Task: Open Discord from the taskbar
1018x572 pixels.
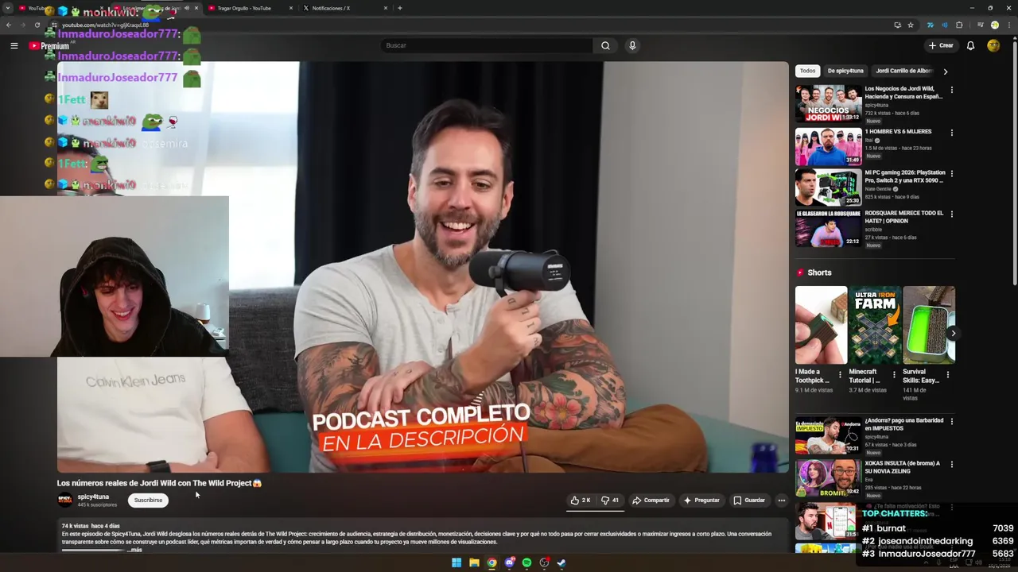Action: pos(510,562)
